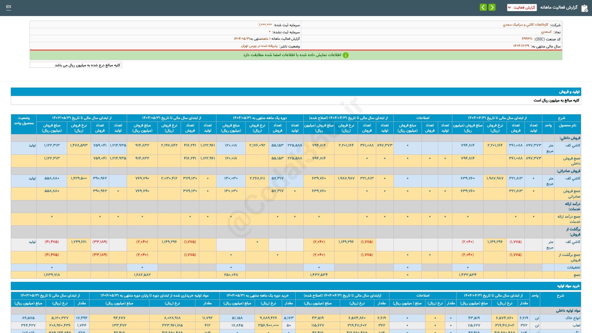Select soil amount cell ۸۹,۵۷۵

point(28,318)
